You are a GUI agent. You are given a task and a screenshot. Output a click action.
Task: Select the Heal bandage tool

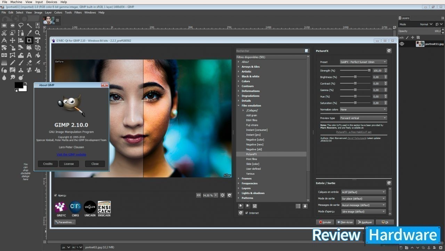29,70
